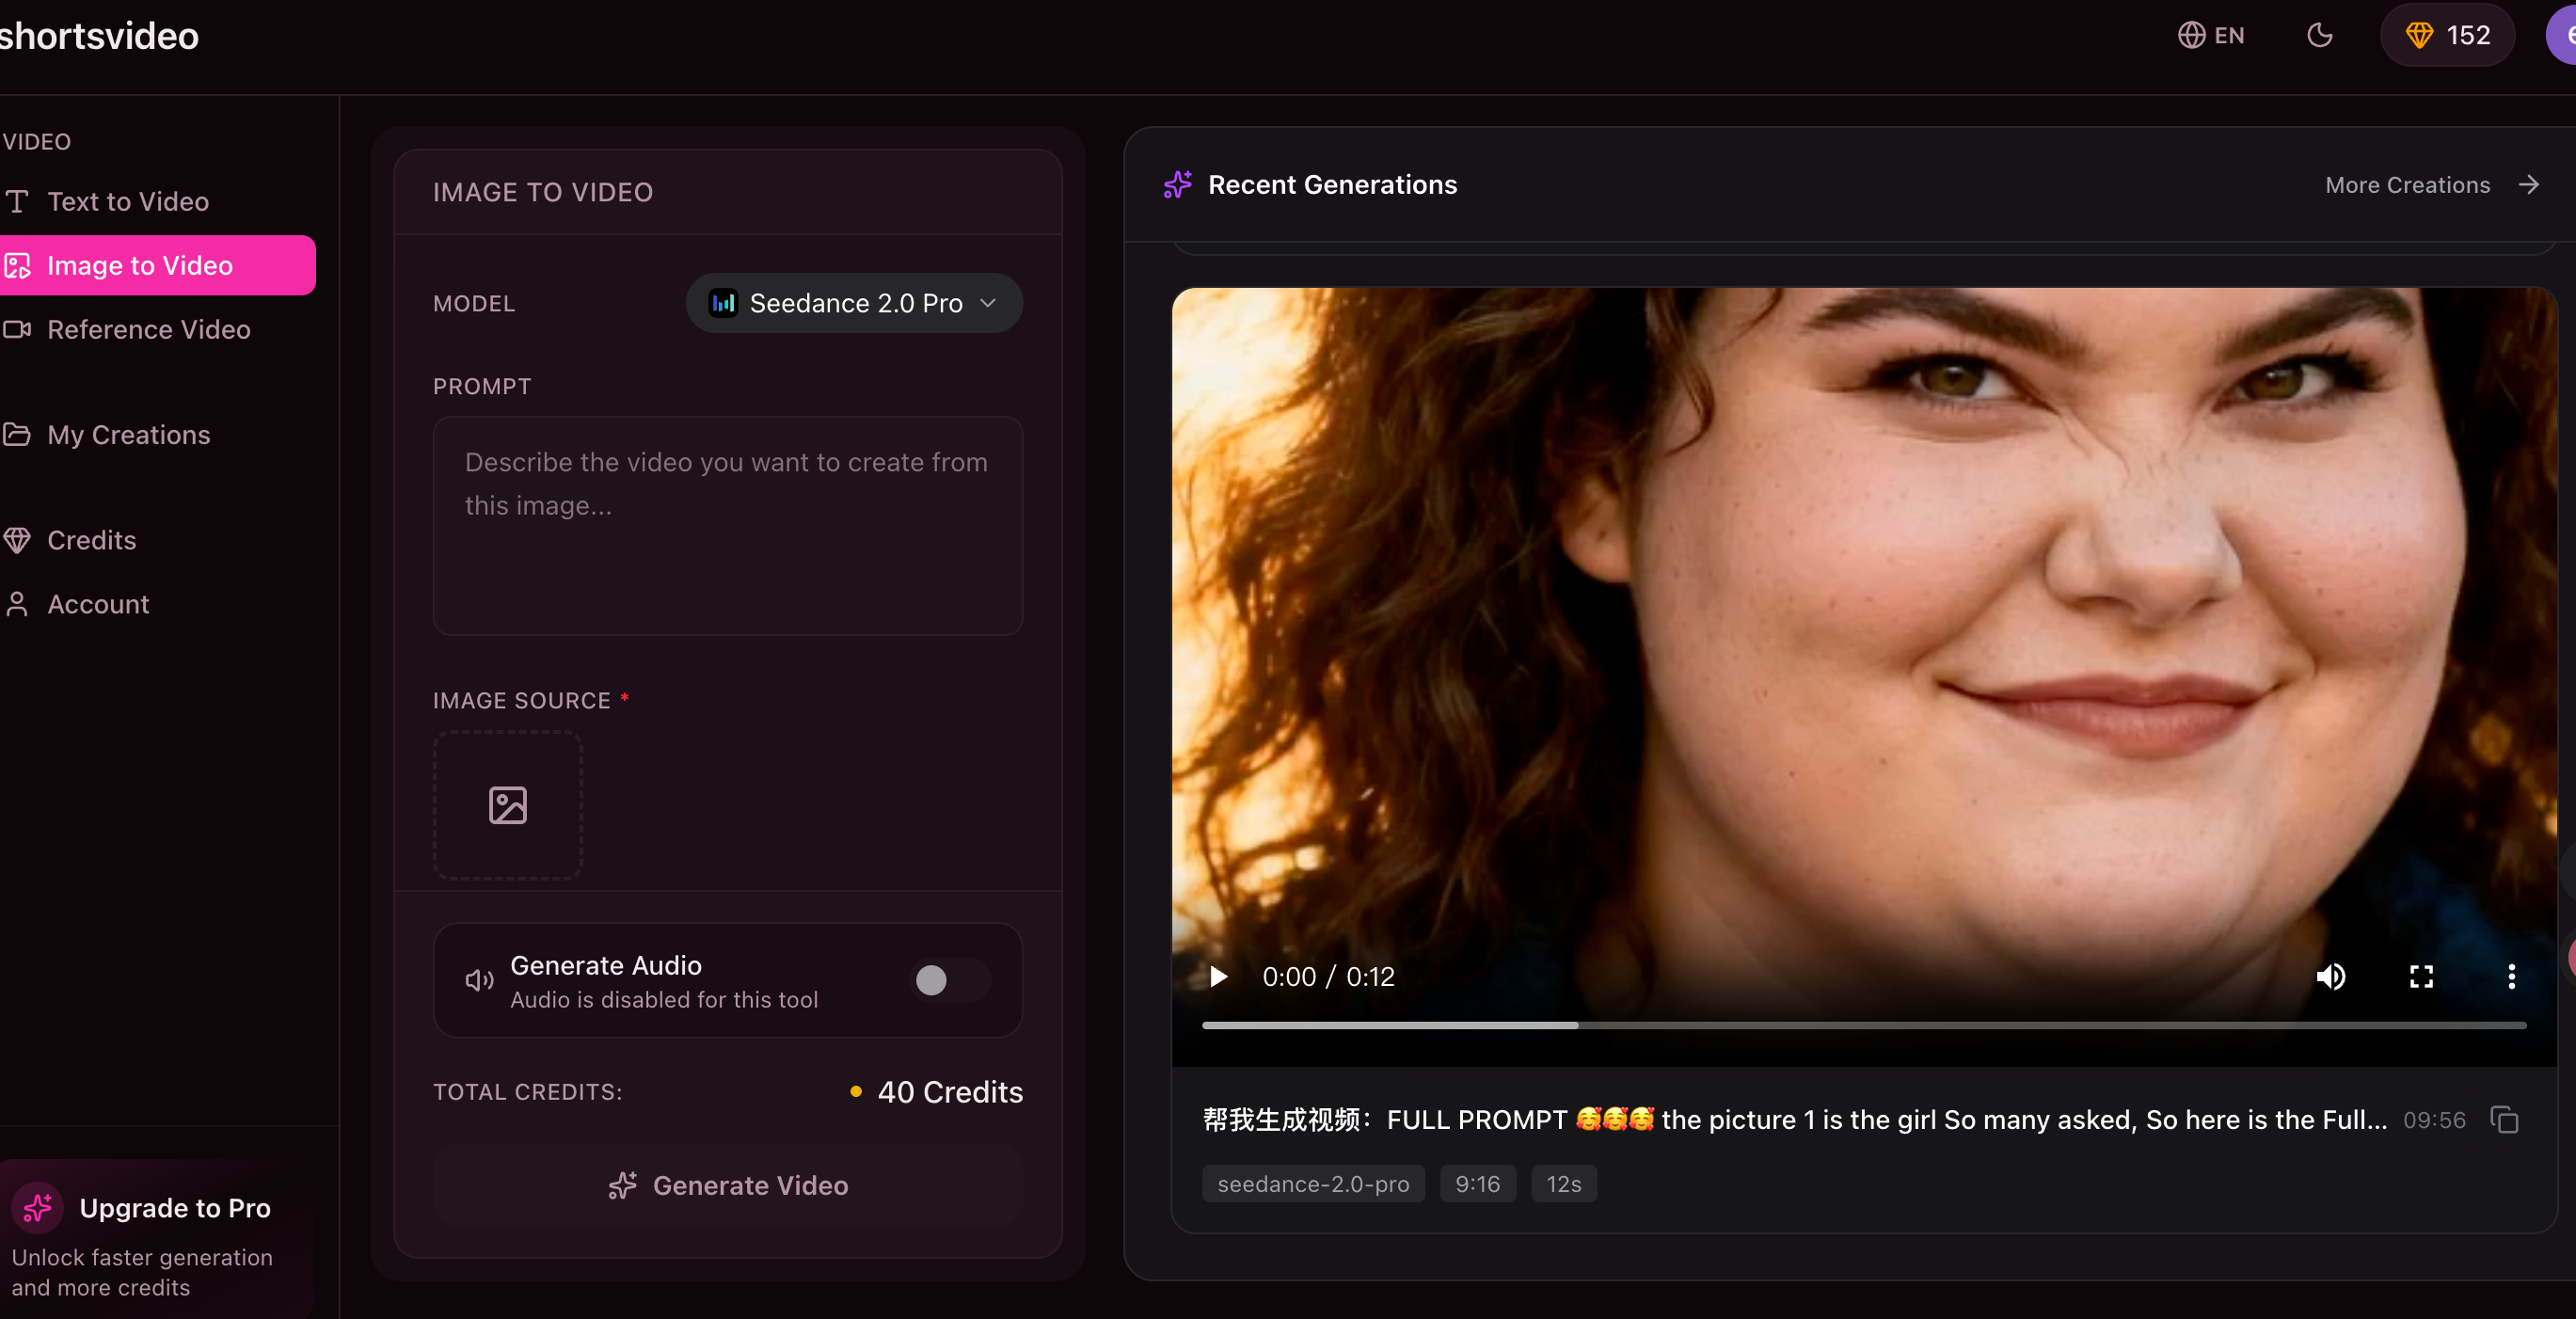Copy the prompt with the copy icon
The image size is (2576, 1319).
tap(2504, 1120)
